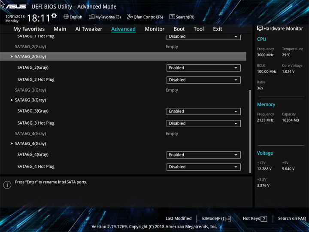Click the Voltage section heading

(265, 153)
